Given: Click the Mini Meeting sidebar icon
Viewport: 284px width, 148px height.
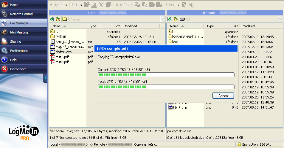Looking at the screenshot, I should coord(4,32).
